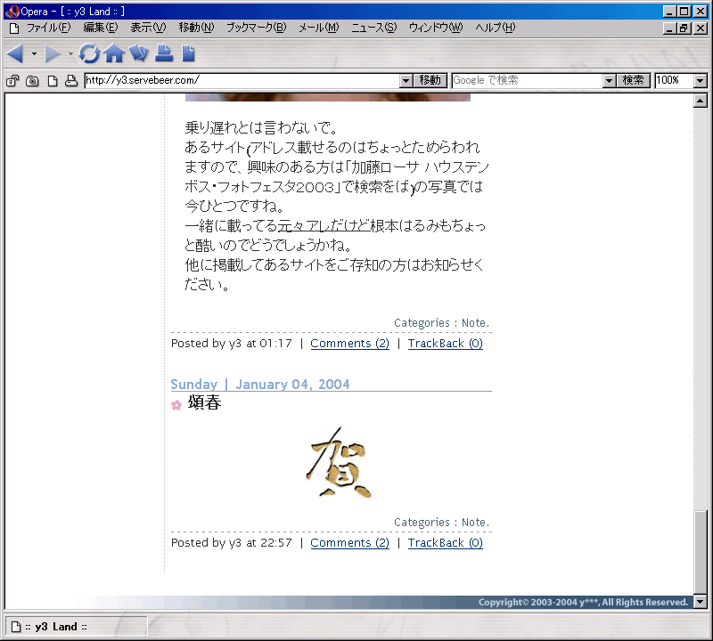The height and width of the screenshot is (641, 713).
Task: Go to the home page via house icon
Action: [x=114, y=53]
